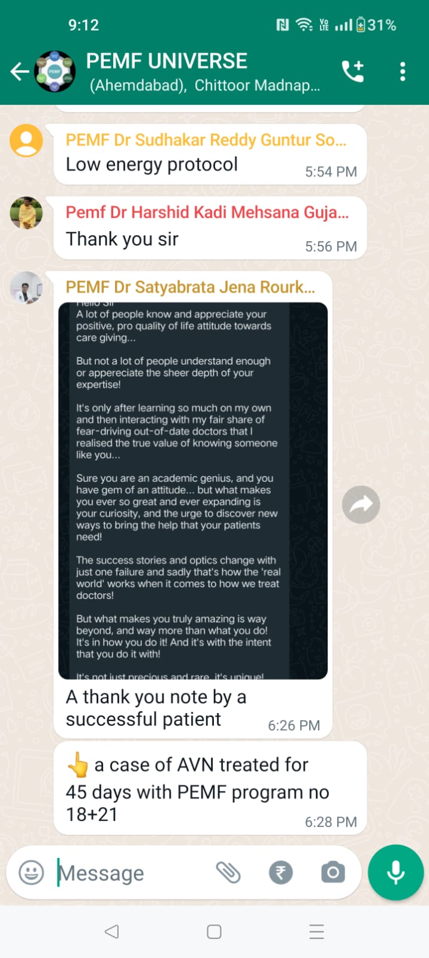Tap sender name Dr Harshid Kadi Mehsana

[207, 212]
